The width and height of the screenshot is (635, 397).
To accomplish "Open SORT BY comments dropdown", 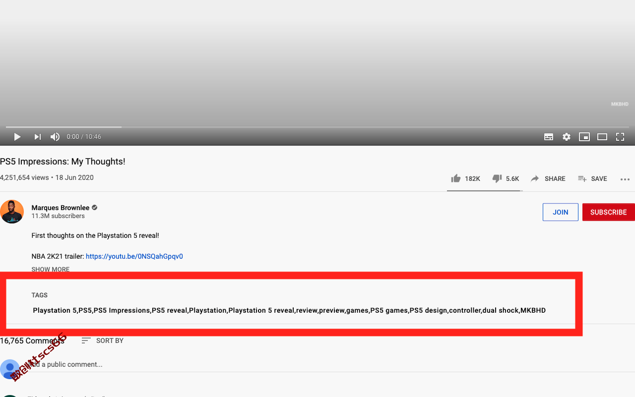I will click(x=103, y=340).
